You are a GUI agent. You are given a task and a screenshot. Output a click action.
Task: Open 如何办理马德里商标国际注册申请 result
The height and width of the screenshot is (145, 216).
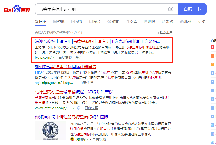pos(66,67)
